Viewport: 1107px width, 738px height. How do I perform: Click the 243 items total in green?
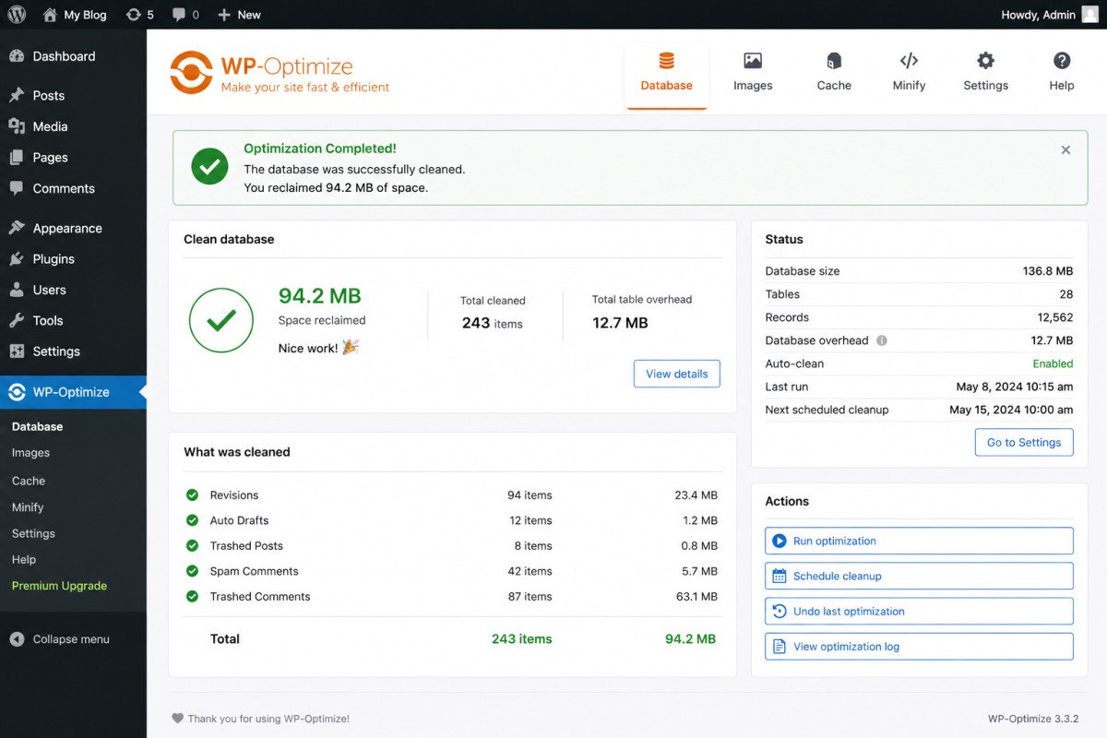[521, 638]
